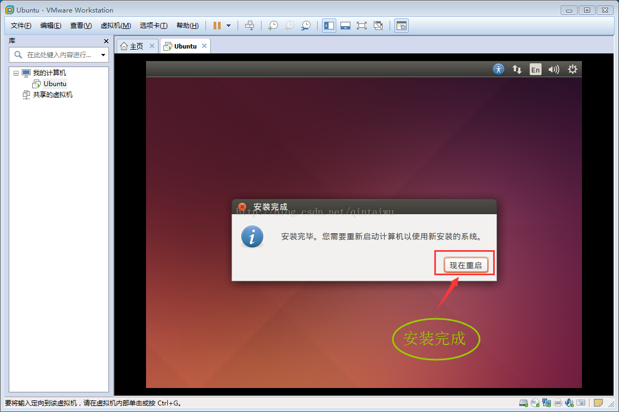Close the 主页 tab

(x=152, y=46)
